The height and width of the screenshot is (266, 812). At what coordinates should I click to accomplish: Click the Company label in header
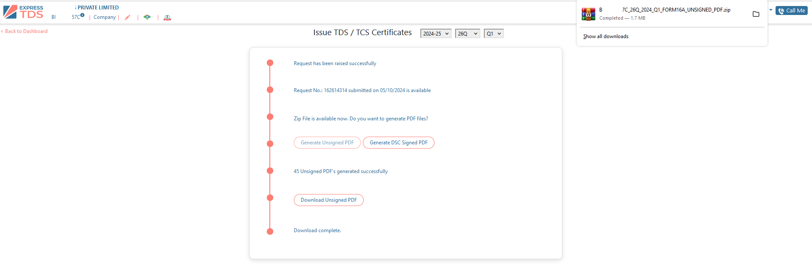coord(105,17)
